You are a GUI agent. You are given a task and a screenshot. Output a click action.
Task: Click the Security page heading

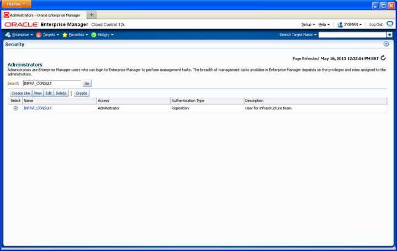click(15, 45)
